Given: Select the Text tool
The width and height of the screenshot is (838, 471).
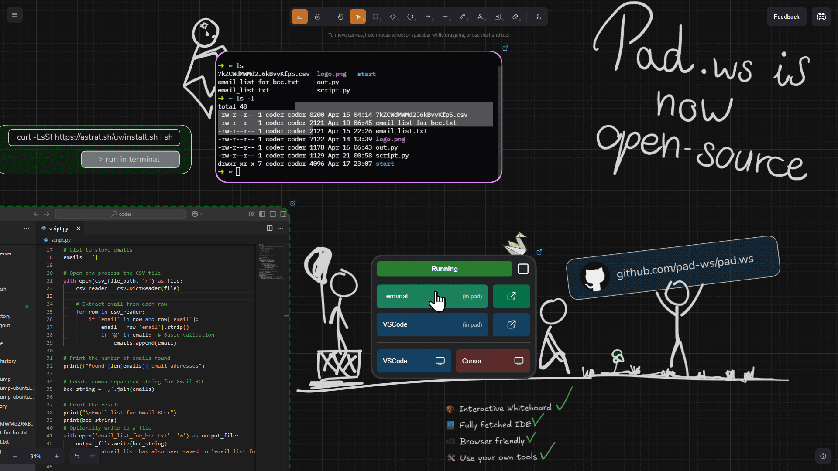Looking at the screenshot, I should pyautogui.click(x=481, y=17).
